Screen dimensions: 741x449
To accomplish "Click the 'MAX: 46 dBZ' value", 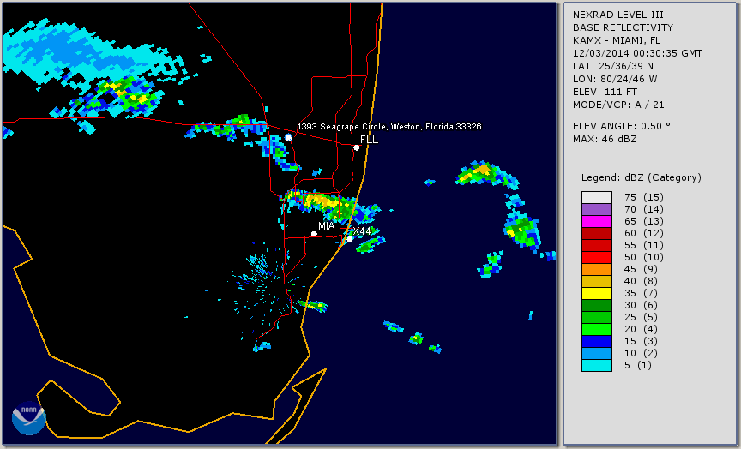I will click(x=605, y=139).
